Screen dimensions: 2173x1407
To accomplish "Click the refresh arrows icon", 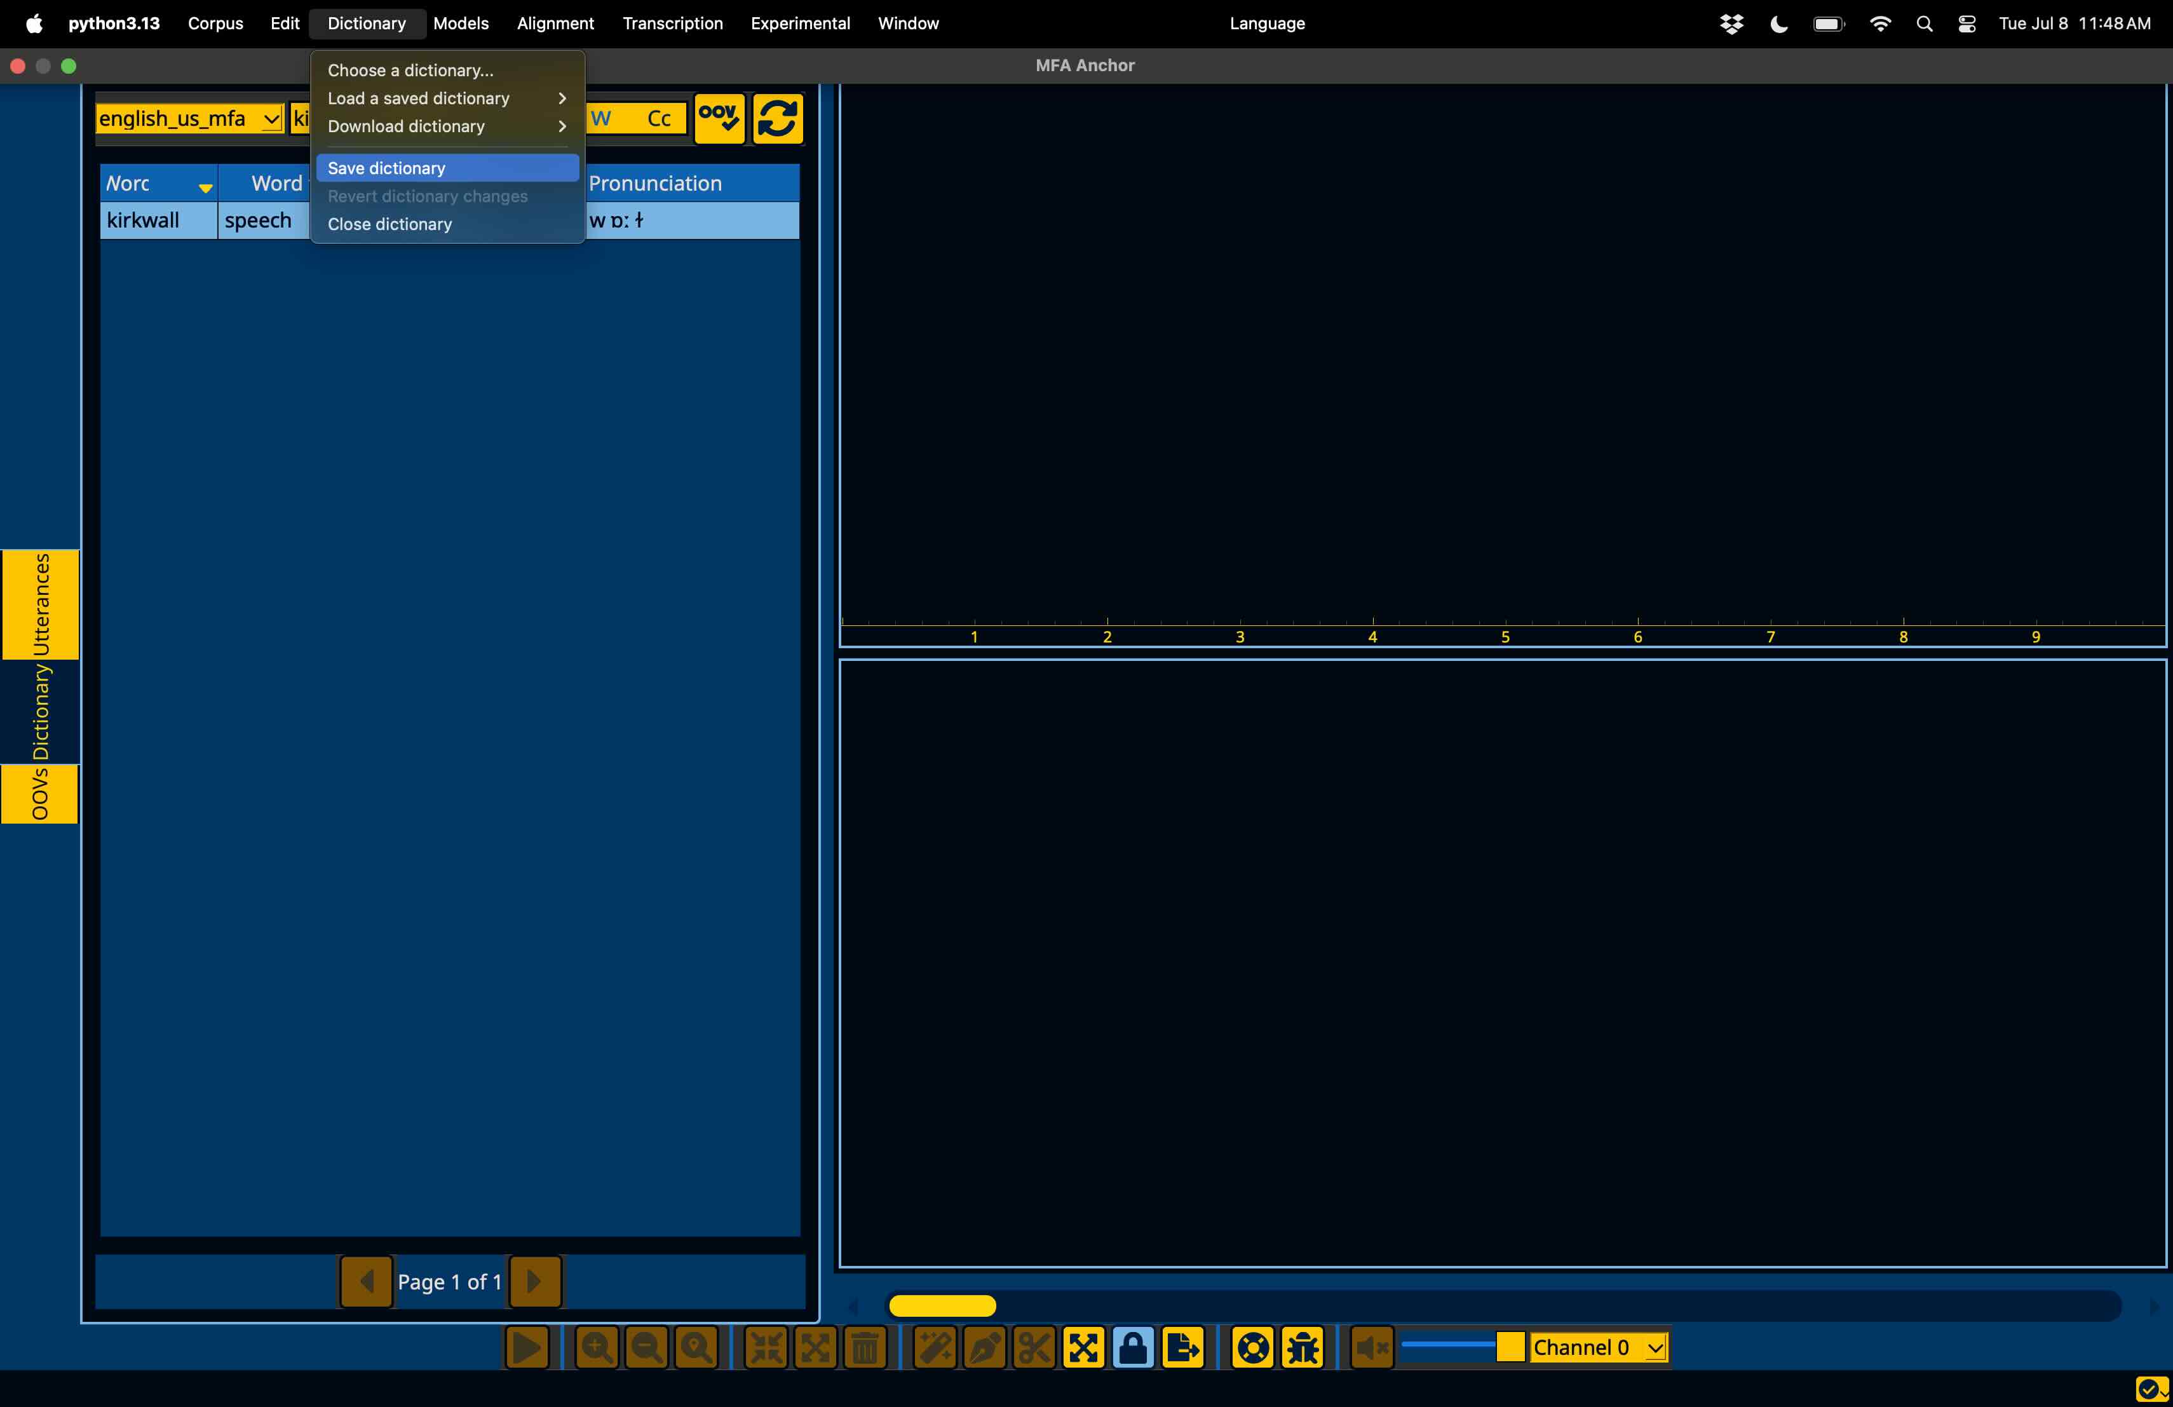I will [778, 119].
